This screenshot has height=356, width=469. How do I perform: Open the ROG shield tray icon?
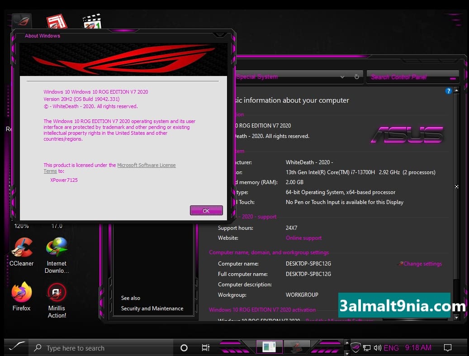pyautogui.click(x=355, y=347)
